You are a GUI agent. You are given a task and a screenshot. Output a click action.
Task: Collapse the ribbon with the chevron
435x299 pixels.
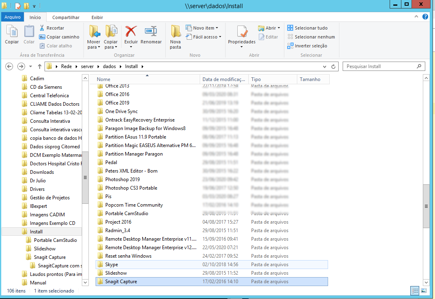pos(416,17)
